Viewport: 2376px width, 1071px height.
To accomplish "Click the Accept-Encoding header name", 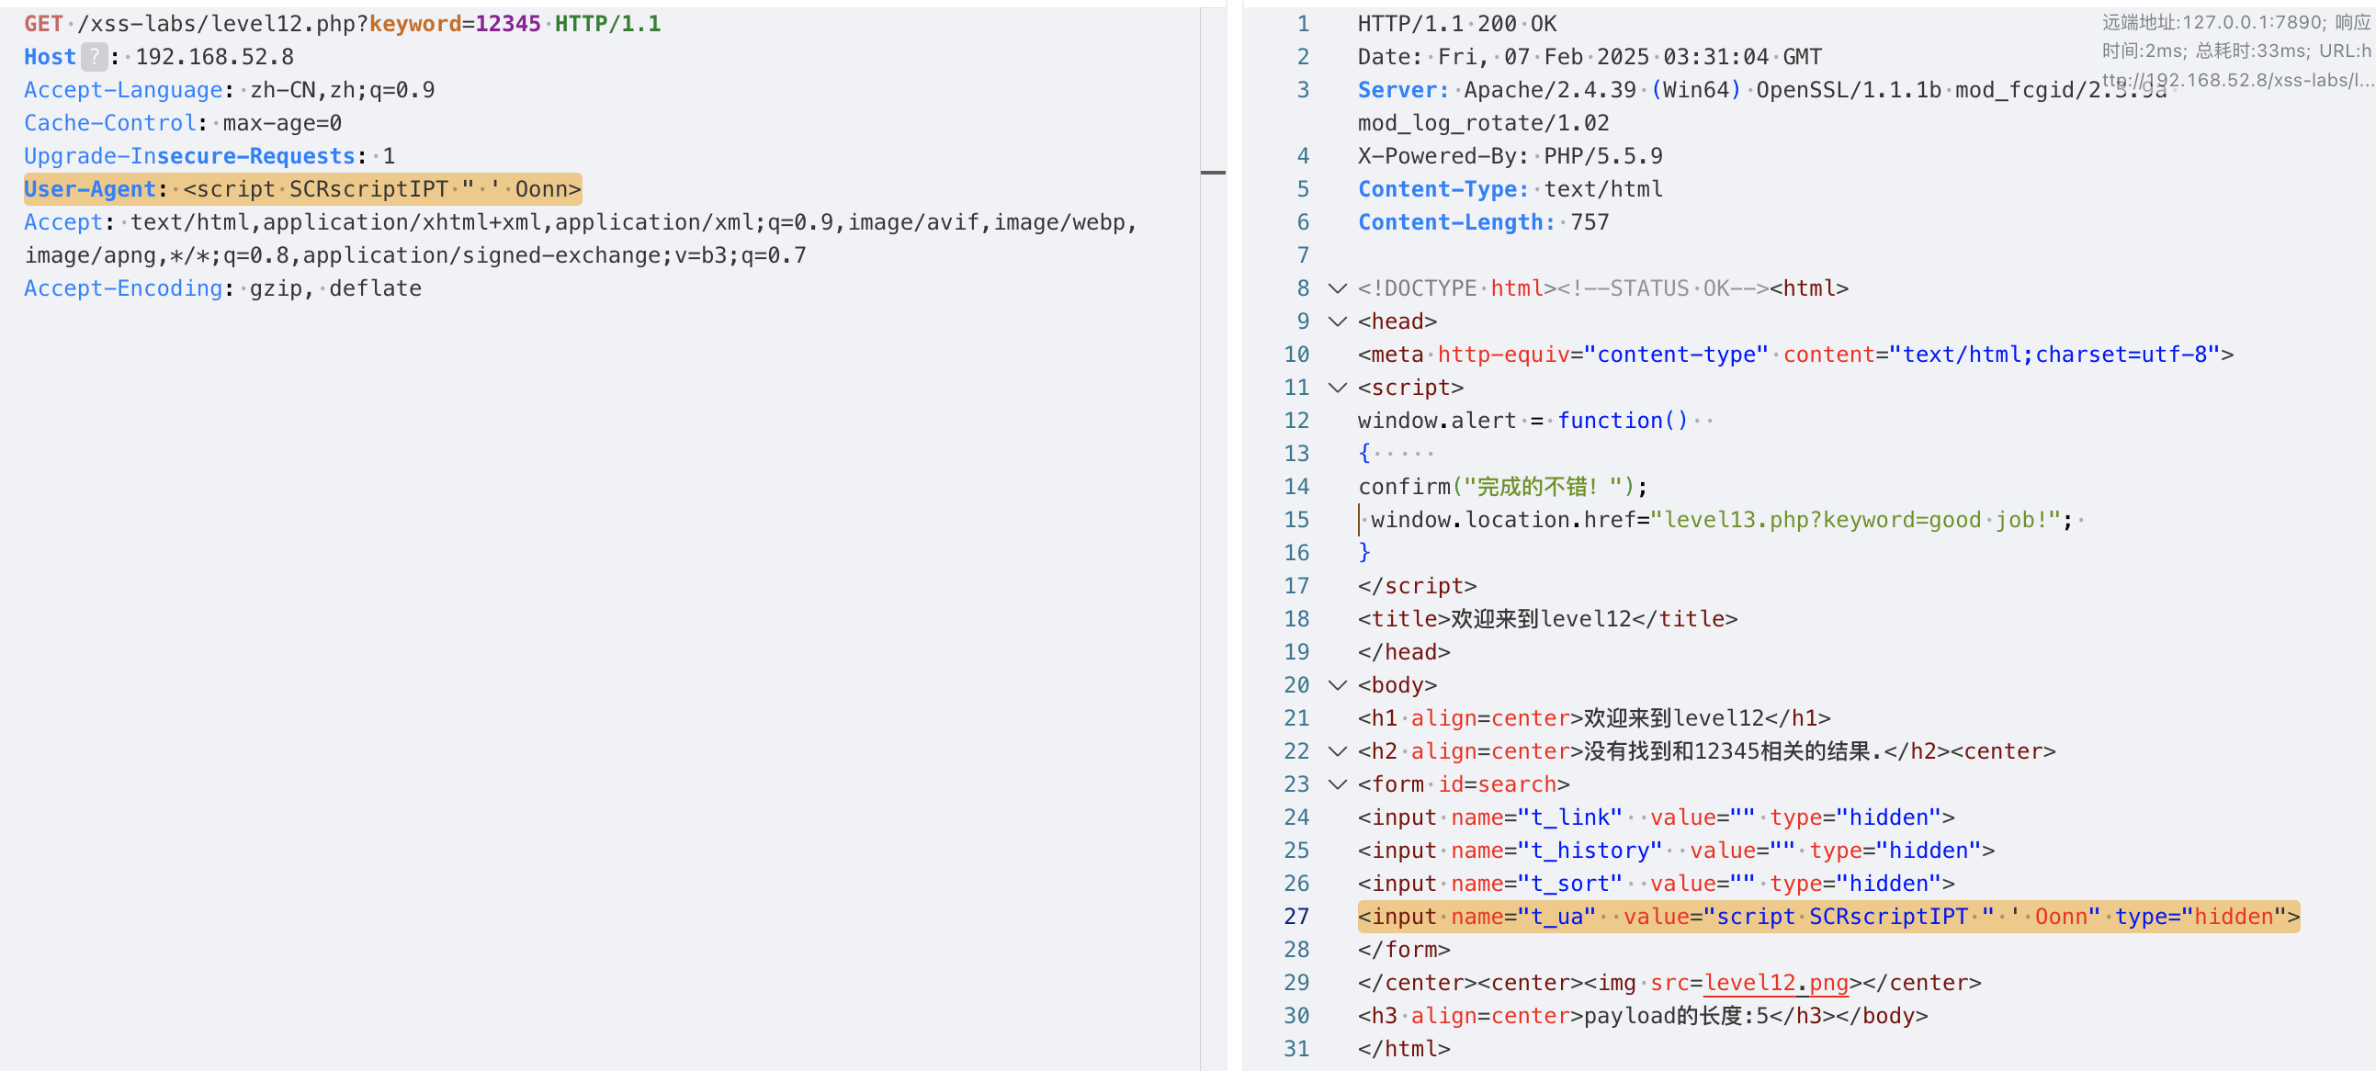I will click(x=123, y=288).
